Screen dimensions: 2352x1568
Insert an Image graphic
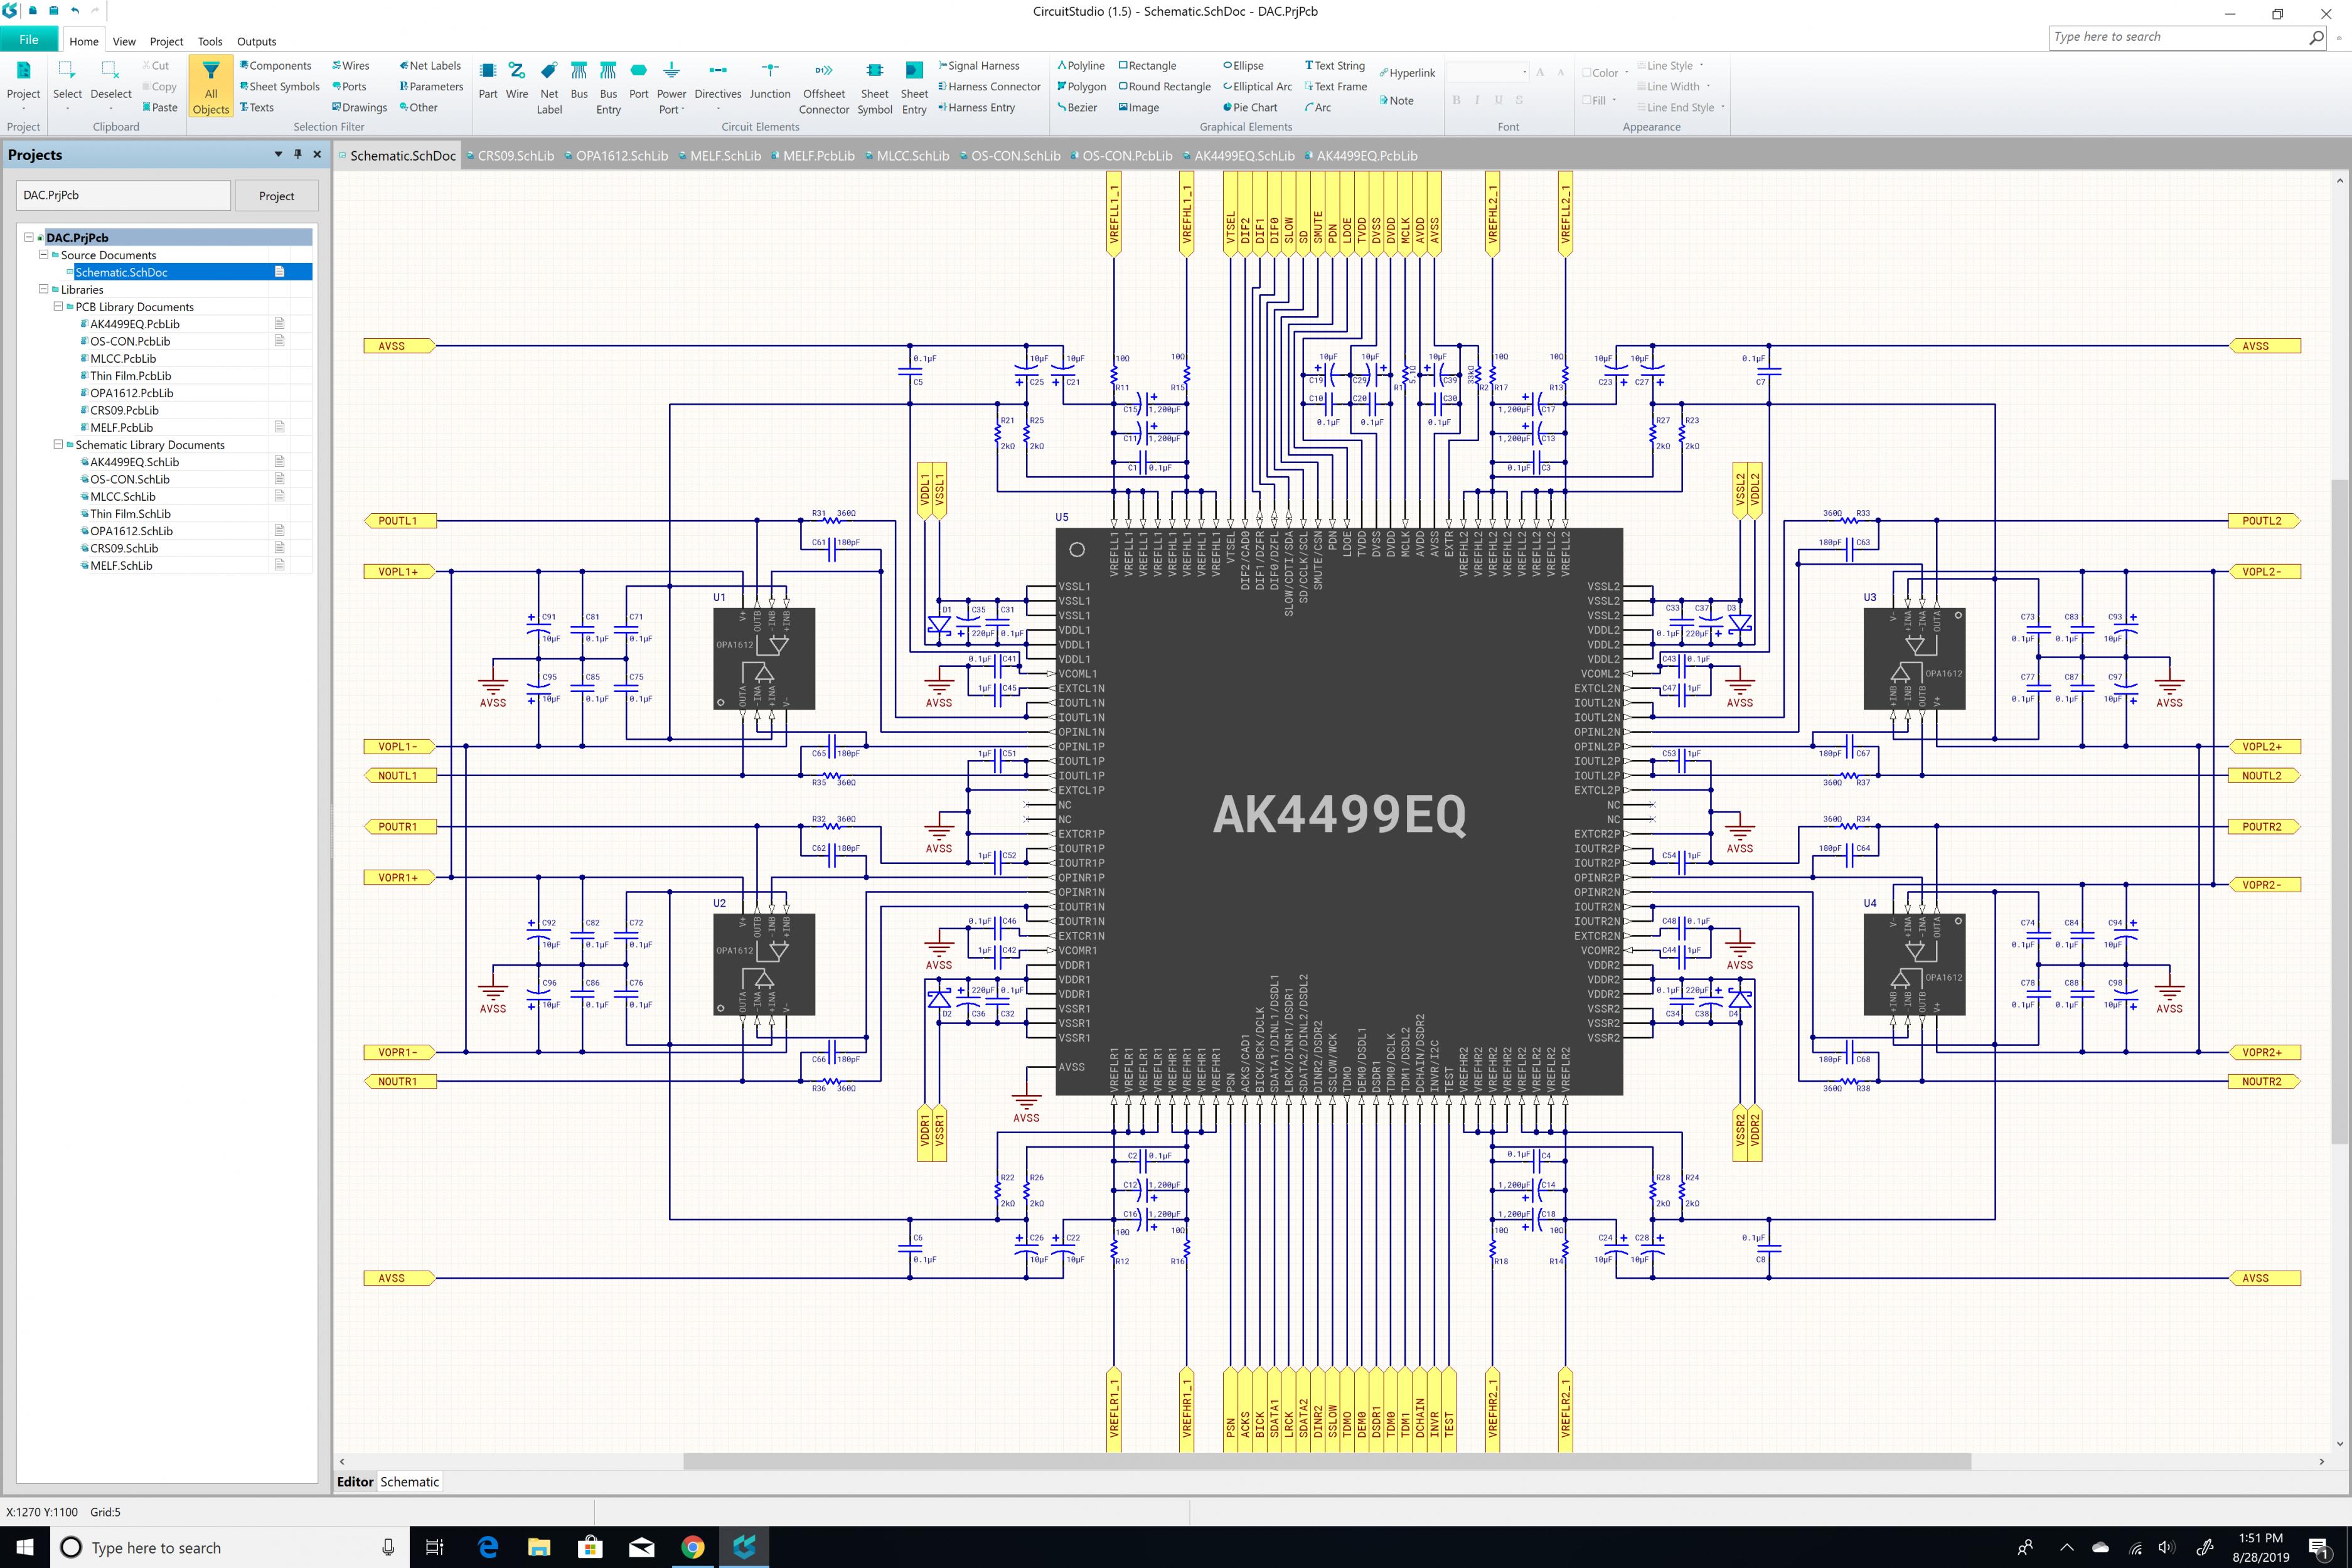1139,107
